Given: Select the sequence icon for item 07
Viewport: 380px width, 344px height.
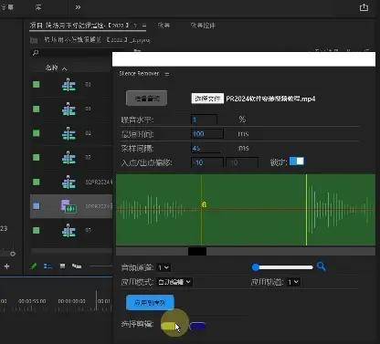Looking at the screenshot, I should coord(69,231).
